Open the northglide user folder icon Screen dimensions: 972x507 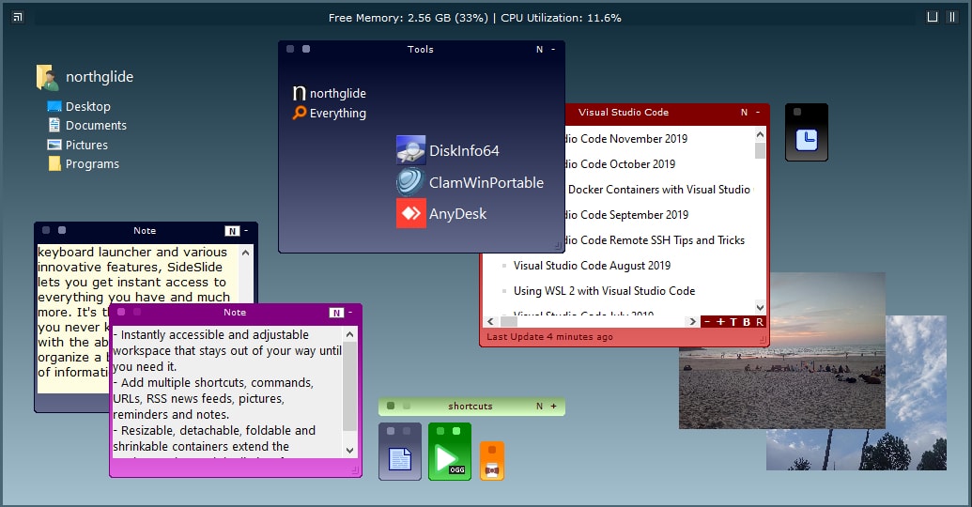47,77
